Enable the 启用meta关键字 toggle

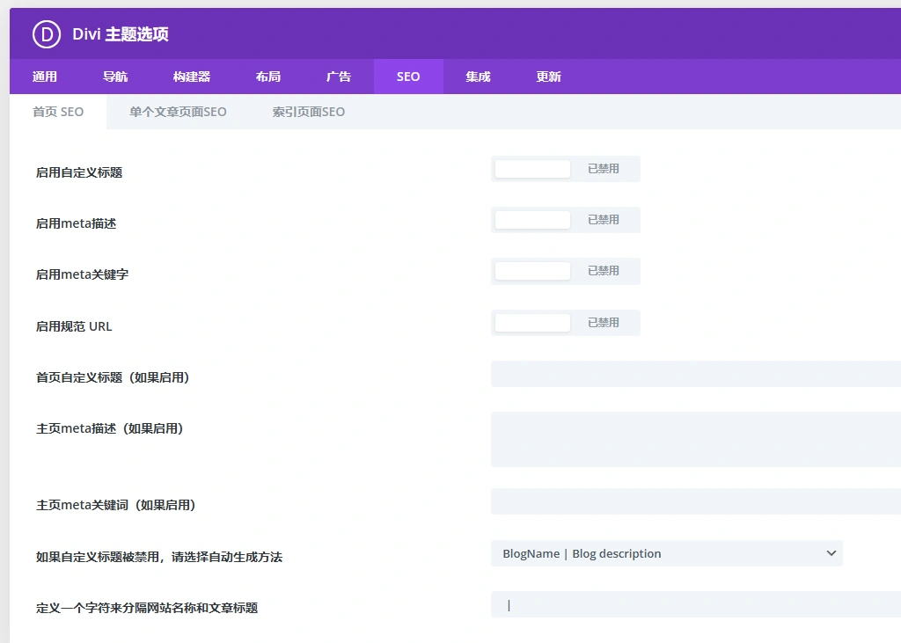tap(531, 270)
